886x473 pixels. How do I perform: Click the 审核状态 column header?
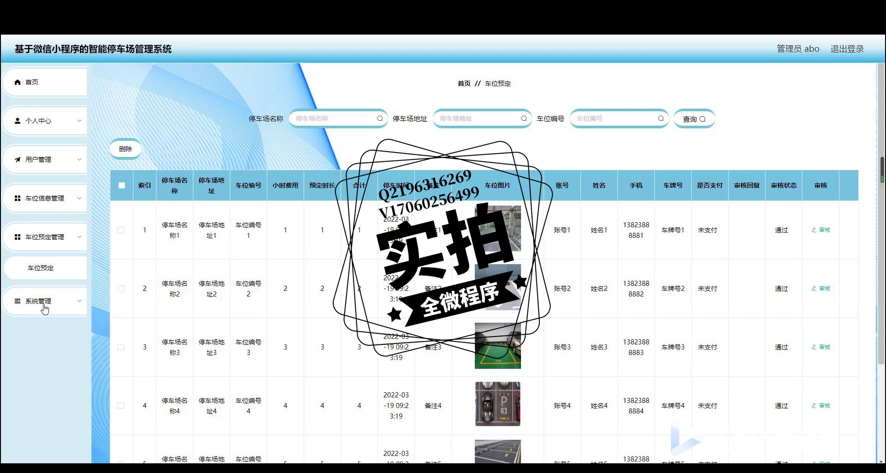(784, 185)
